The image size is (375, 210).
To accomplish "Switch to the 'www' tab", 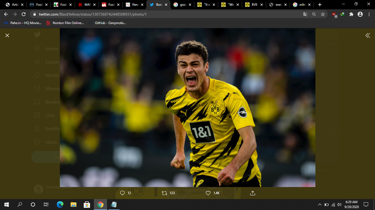I will [x=278, y=5].
